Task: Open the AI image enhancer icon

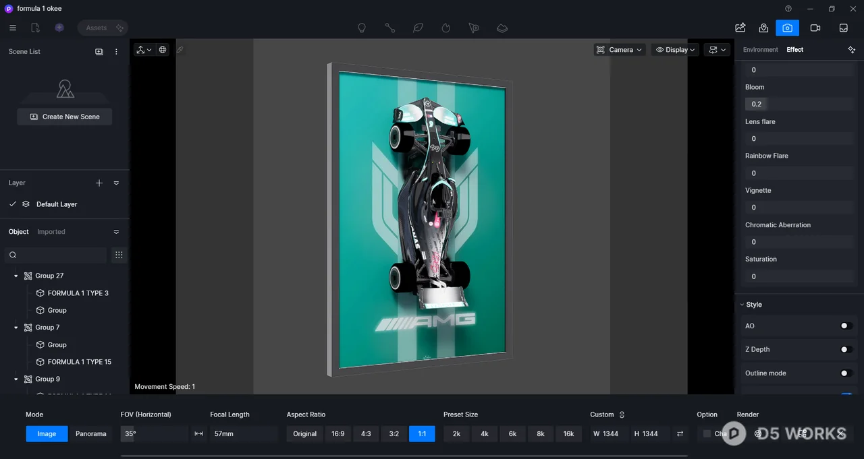Action: click(x=740, y=28)
